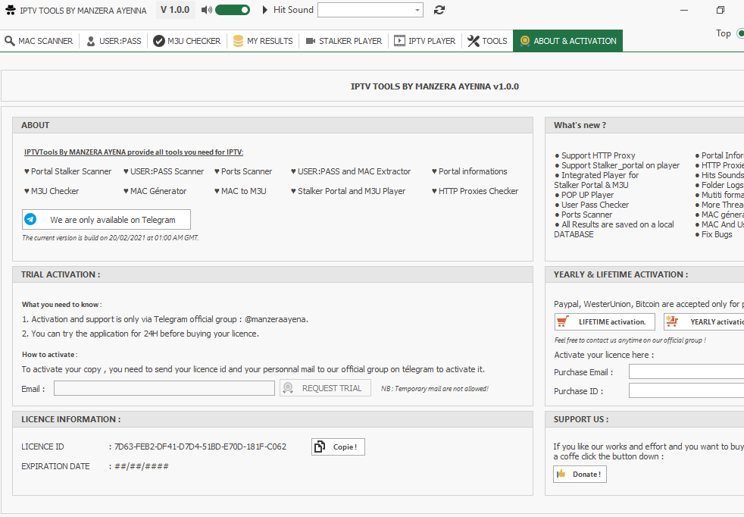Click the gold award badge icon on ABOUT tab
The width and height of the screenshot is (744, 517).
[x=525, y=41]
